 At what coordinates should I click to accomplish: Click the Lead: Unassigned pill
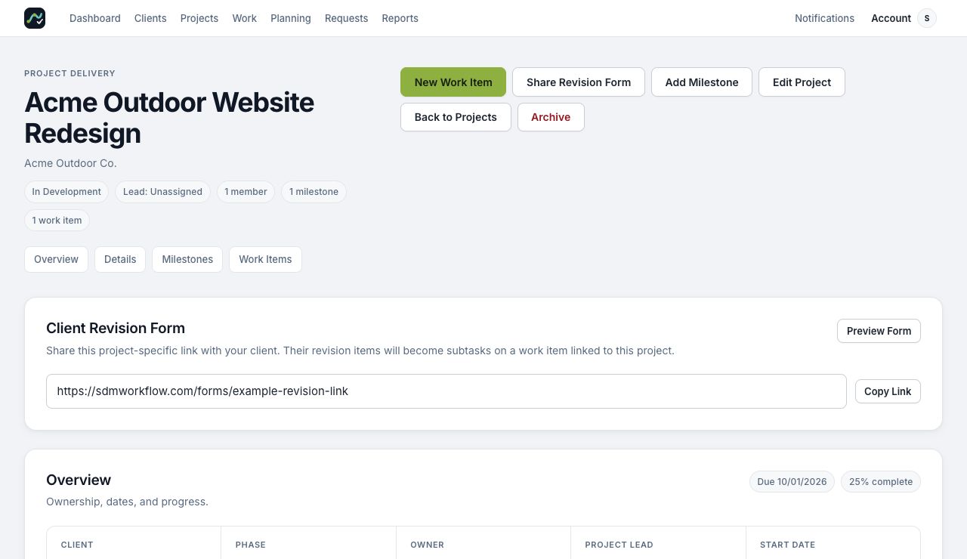[162, 192]
